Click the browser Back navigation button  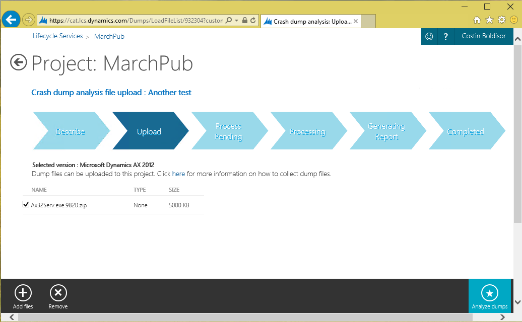pyautogui.click(x=11, y=20)
